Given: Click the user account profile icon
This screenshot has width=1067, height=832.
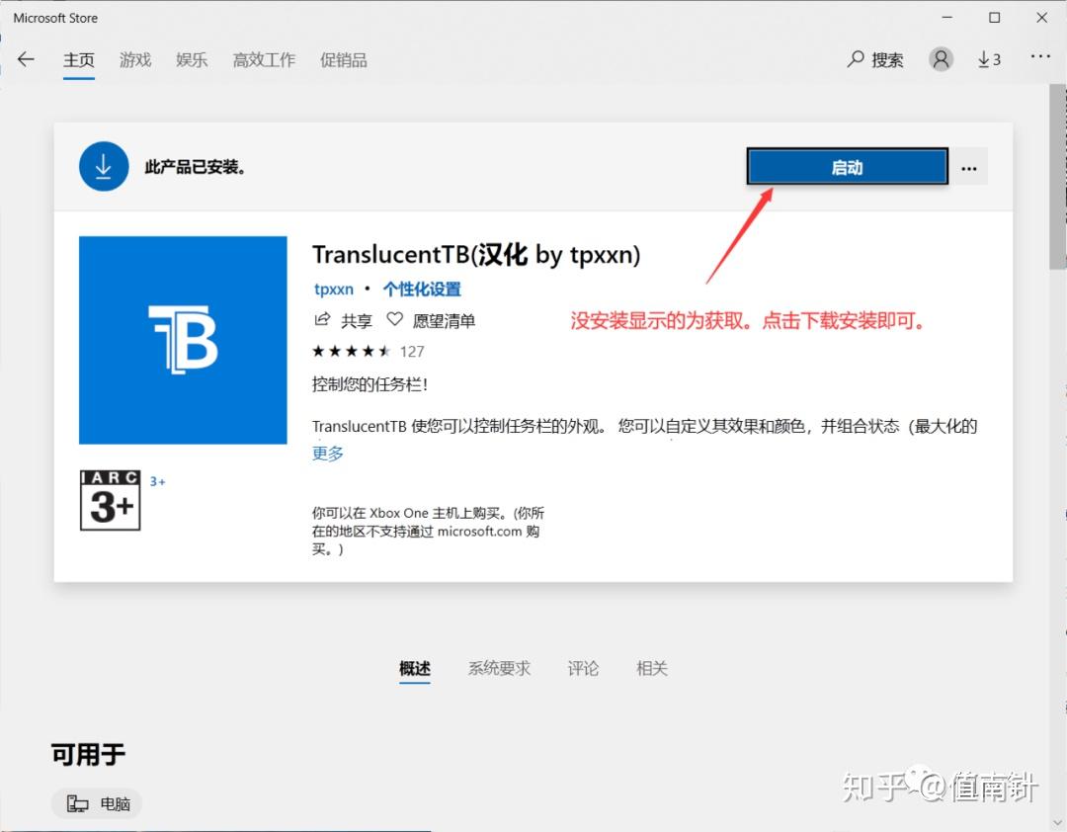Looking at the screenshot, I should click(x=940, y=59).
